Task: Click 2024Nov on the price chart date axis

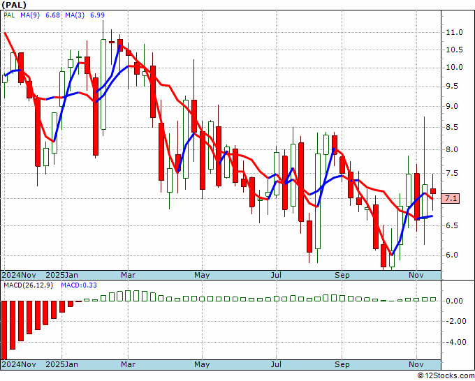Action: click(x=19, y=275)
